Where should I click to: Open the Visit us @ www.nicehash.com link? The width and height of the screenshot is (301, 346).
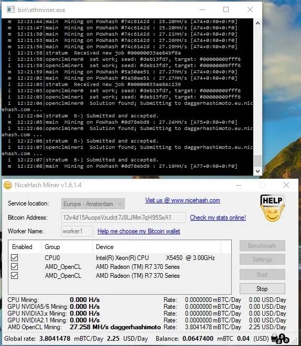182,200
